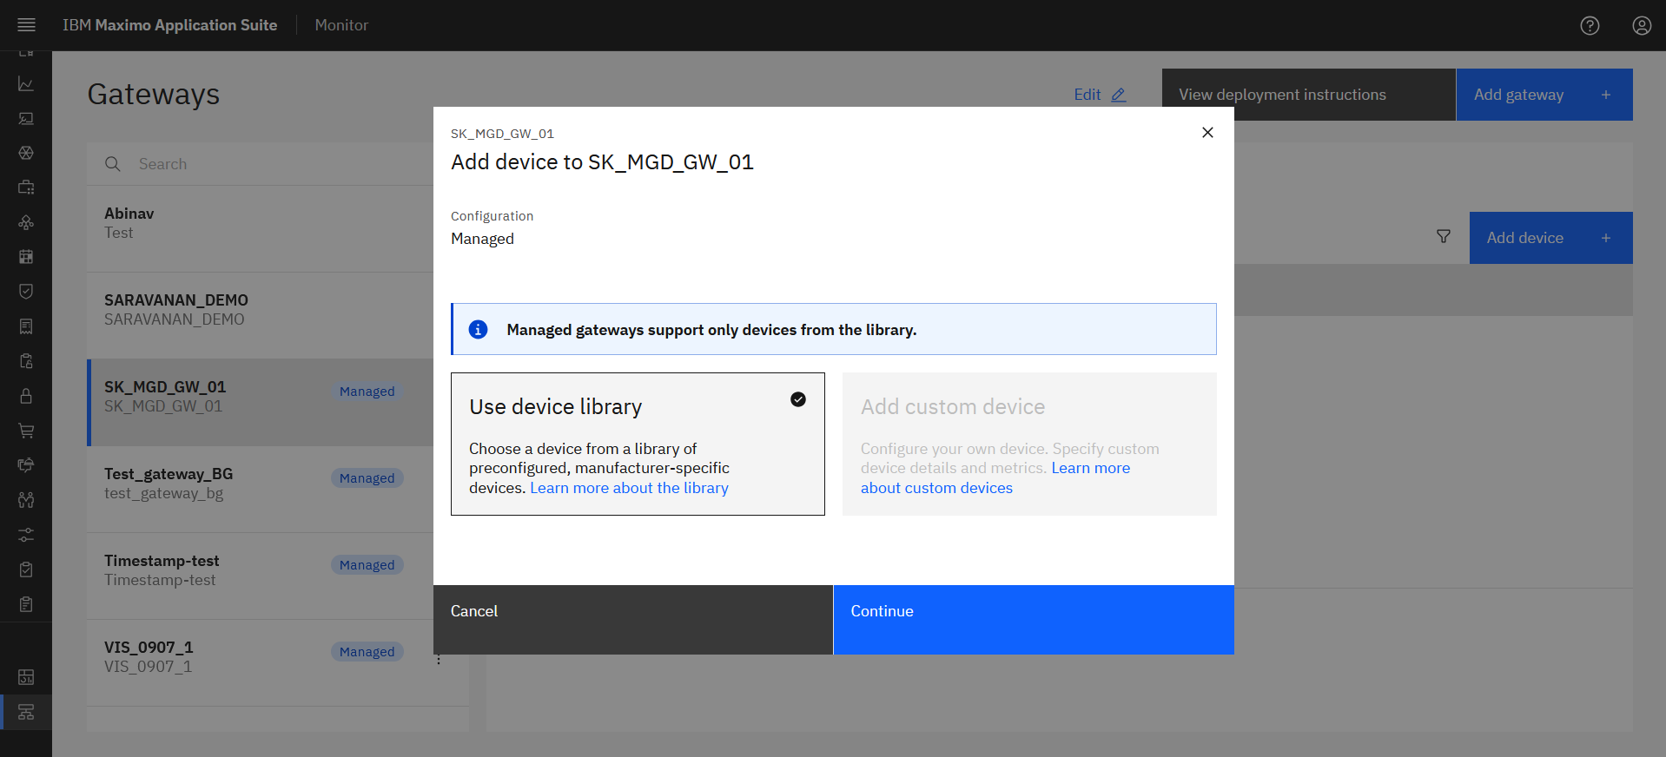Open the hamburger navigation menu

(26, 25)
